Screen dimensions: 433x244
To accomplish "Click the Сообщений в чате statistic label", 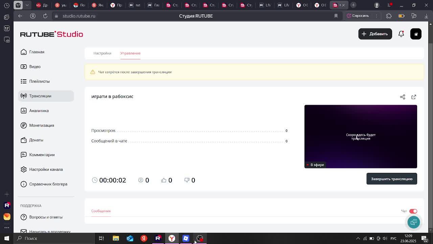I will [x=109, y=141].
